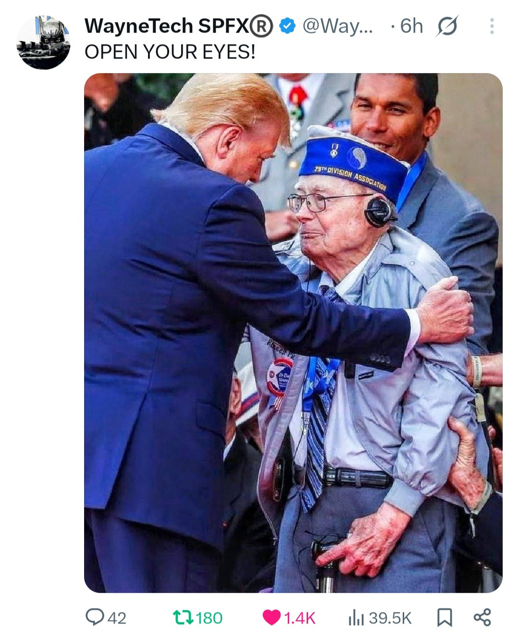This screenshot has height=639, width=519.
Task: Click the reply speech bubble icon
Action: tap(94, 617)
